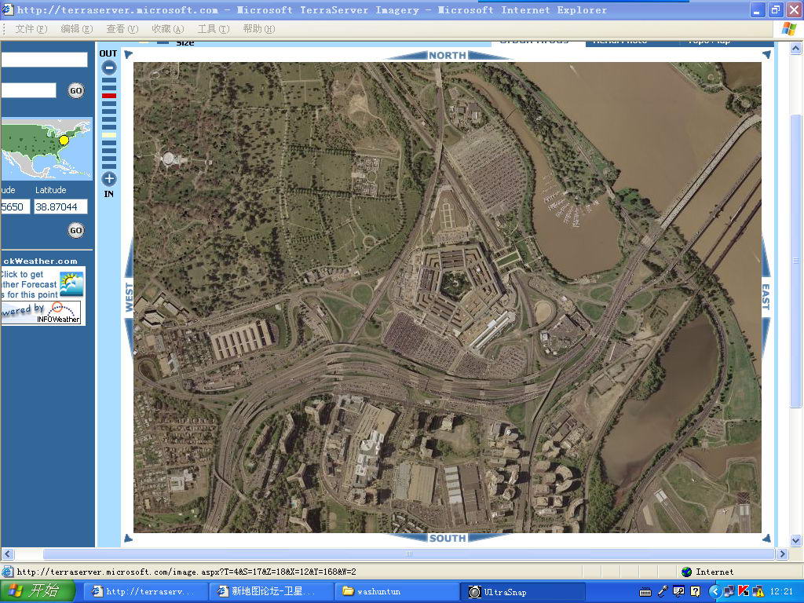
Task: Click the zoom OUT minus button
Action: click(x=109, y=68)
